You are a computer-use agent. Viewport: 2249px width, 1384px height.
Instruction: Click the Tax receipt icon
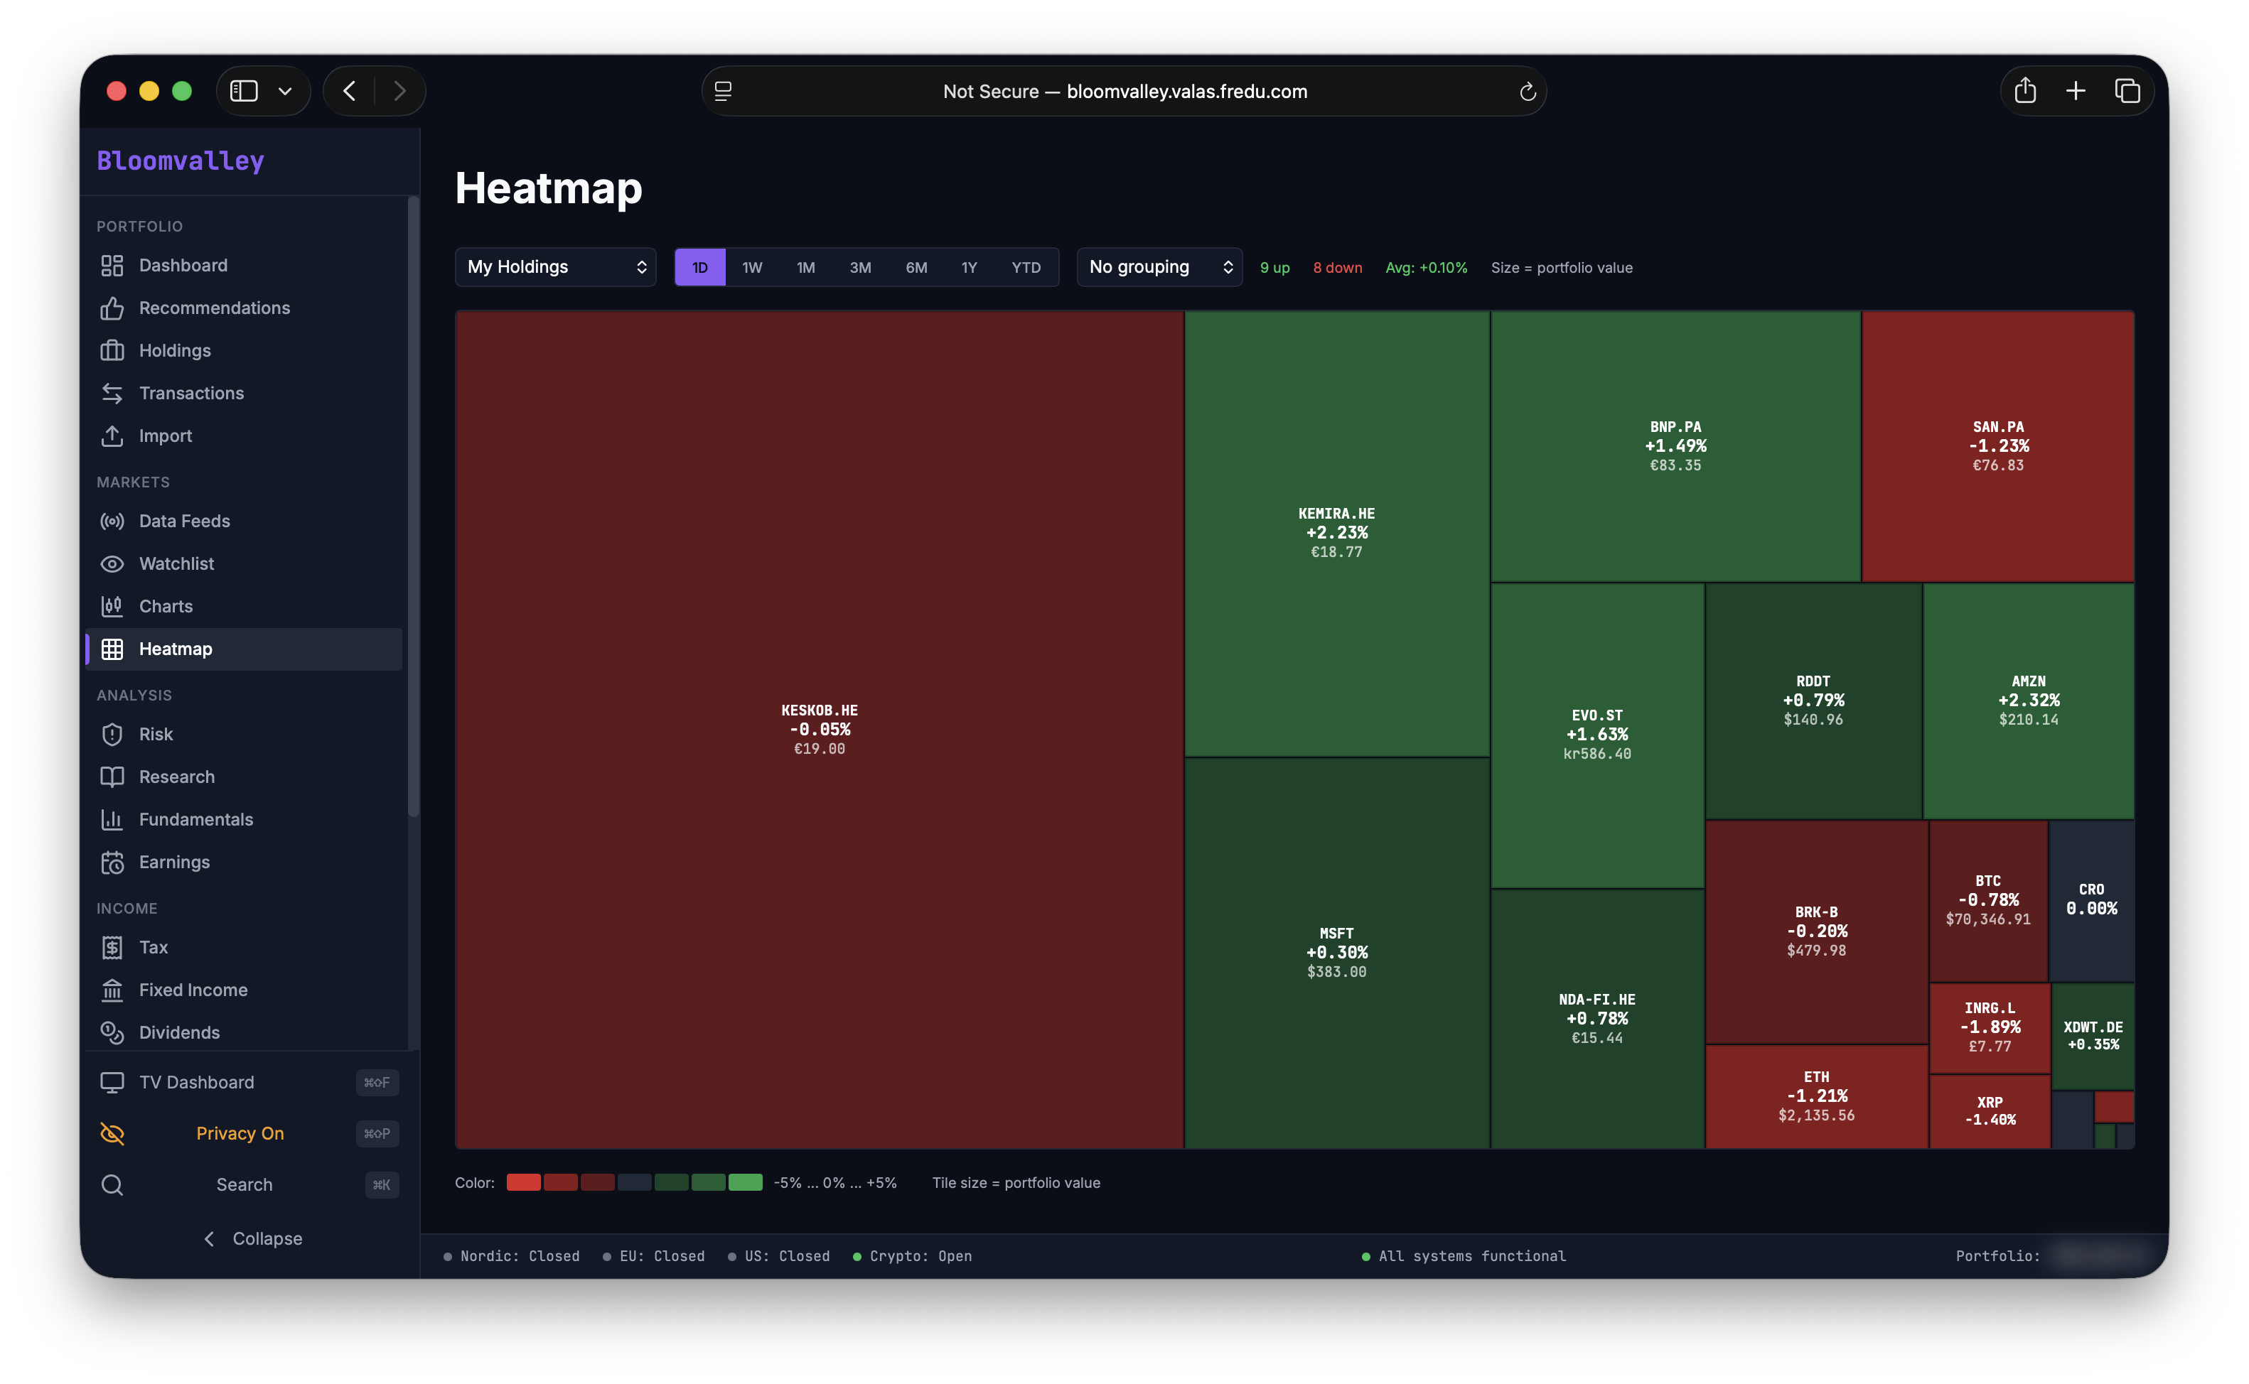point(112,947)
